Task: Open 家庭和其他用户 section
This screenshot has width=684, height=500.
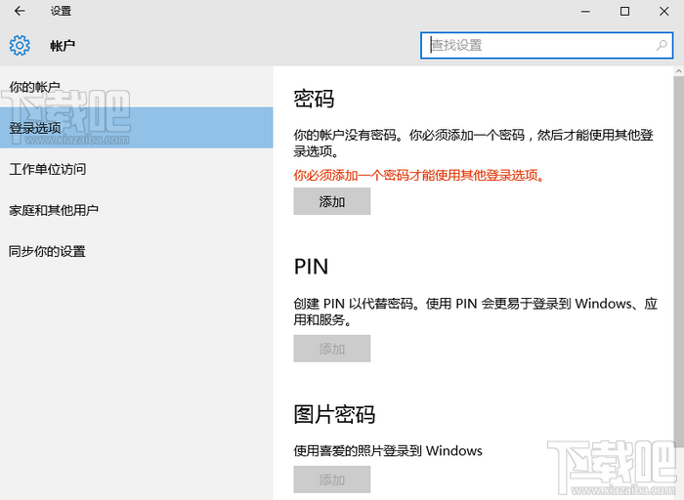Action: pos(137,210)
